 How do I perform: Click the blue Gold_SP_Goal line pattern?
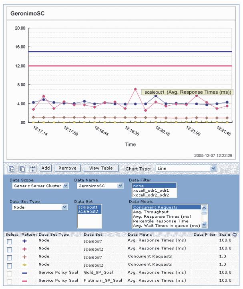pos(24,273)
